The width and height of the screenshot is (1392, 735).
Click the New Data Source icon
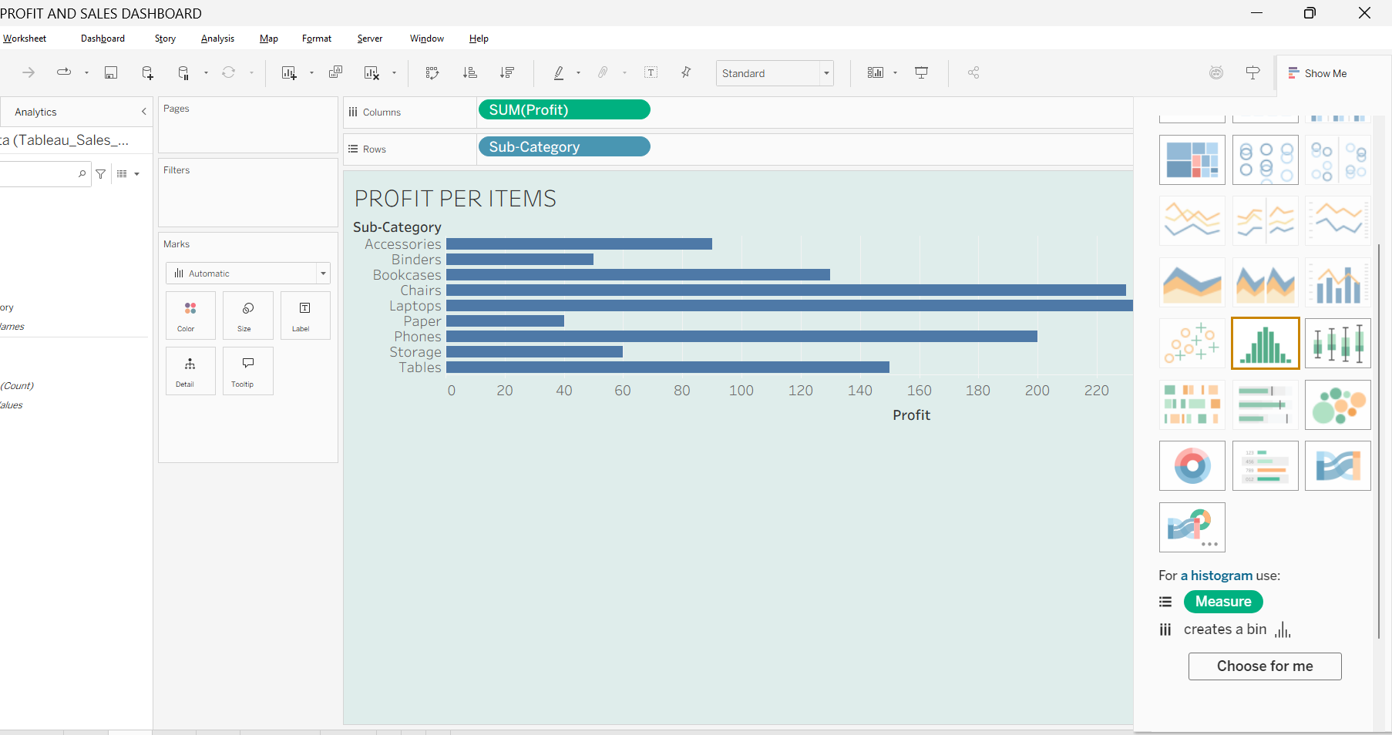(147, 72)
